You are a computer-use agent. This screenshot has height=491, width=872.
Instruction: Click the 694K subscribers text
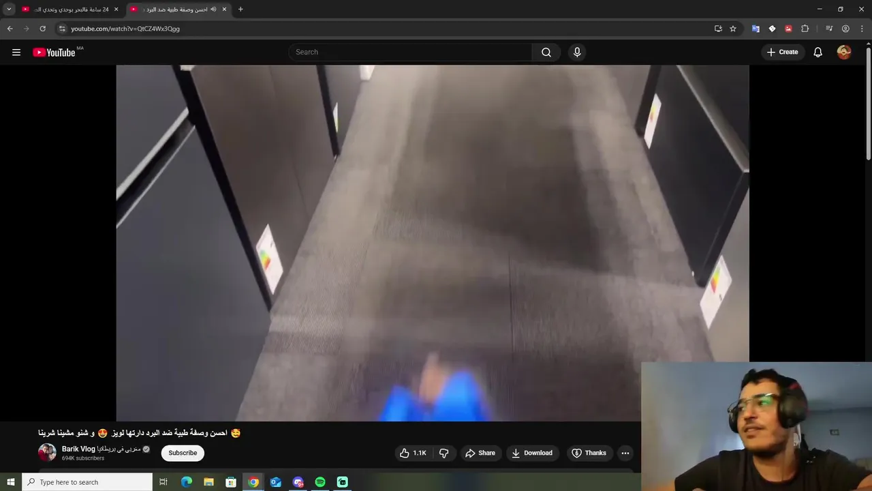(x=83, y=458)
